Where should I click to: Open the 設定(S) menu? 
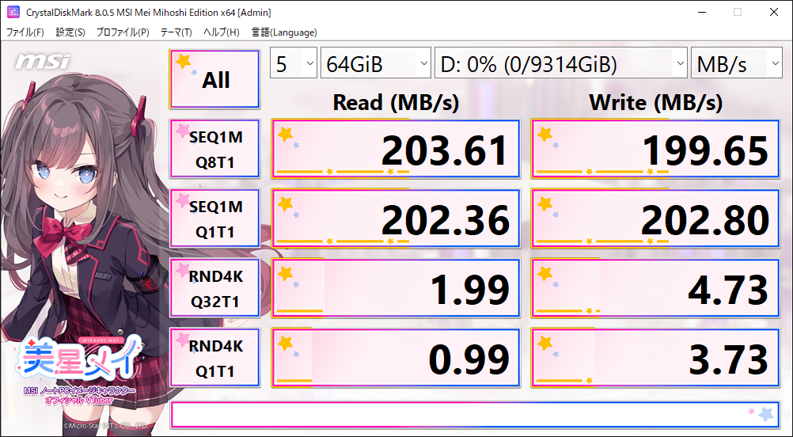point(70,32)
